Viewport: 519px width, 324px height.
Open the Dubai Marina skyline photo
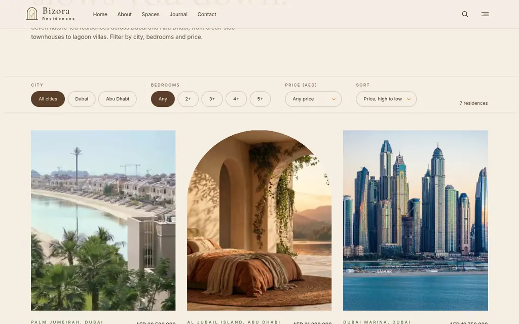pos(416,220)
